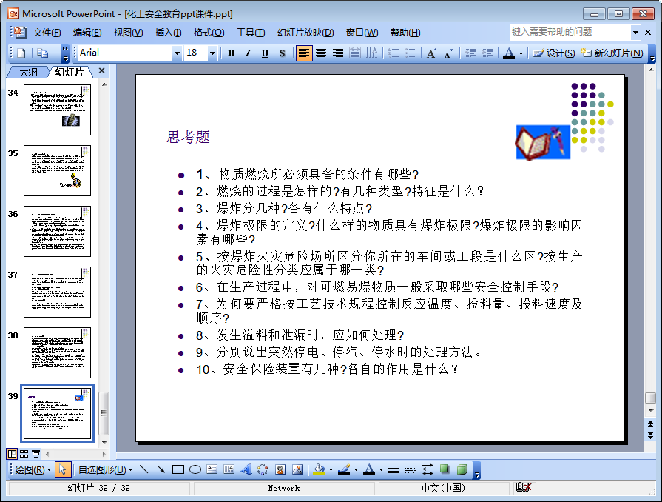Insert picture from file
Image resolution: width=662 pixels, height=502 pixels.
[x=297, y=469]
